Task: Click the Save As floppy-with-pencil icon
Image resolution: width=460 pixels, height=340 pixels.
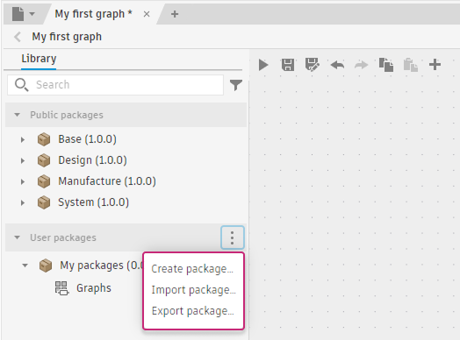Action: 313,65
